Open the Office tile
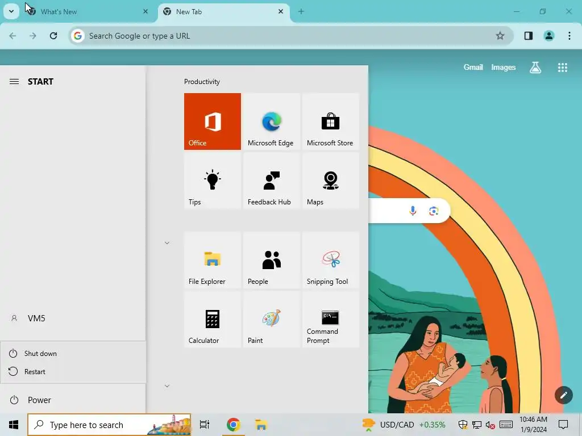This screenshot has height=436, width=582. (213, 121)
